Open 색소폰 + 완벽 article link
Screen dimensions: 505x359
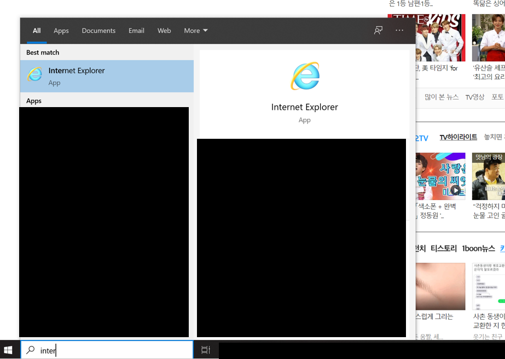pyautogui.click(x=436, y=211)
